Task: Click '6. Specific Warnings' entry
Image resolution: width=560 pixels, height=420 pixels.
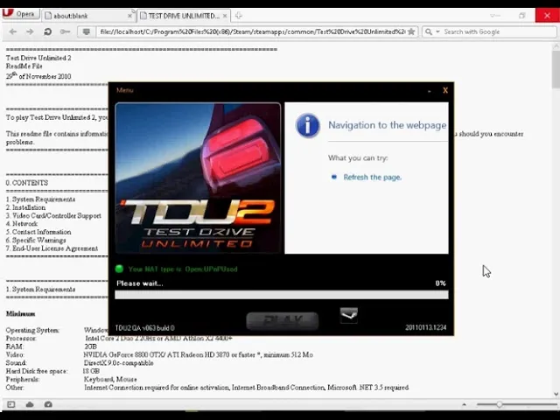Action: pyautogui.click(x=36, y=241)
